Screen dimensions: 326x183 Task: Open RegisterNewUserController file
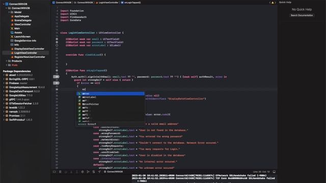[x=30, y=57]
